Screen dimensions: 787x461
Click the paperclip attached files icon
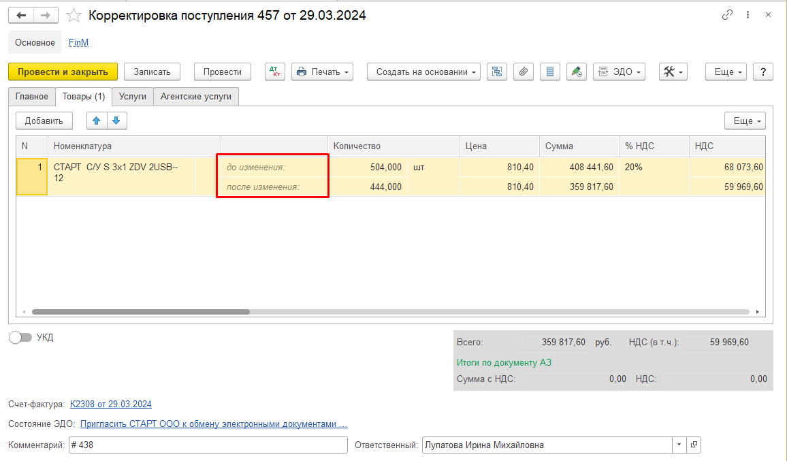click(x=524, y=71)
